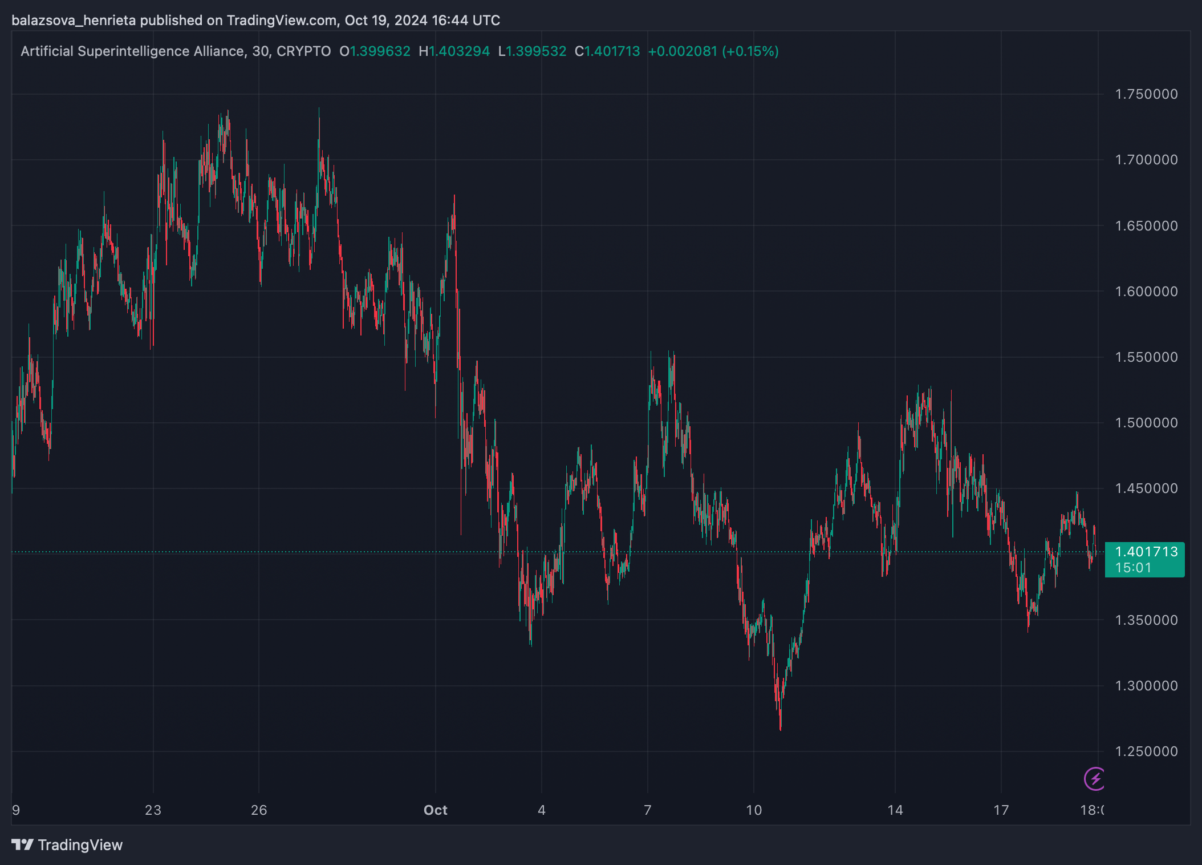Image resolution: width=1202 pixels, height=865 pixels.
Task: Click the balazsova_henrieta publisher name
Action: click(74, 21)
